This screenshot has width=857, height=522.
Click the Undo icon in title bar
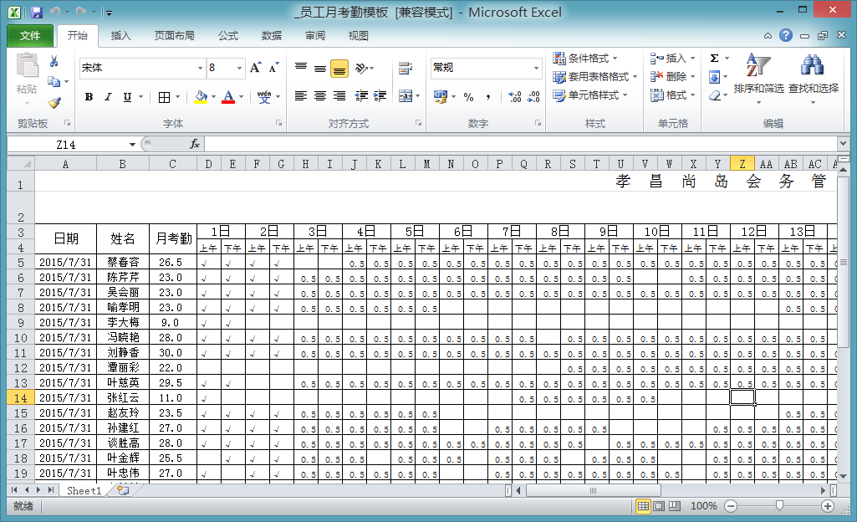pos(54,12)
